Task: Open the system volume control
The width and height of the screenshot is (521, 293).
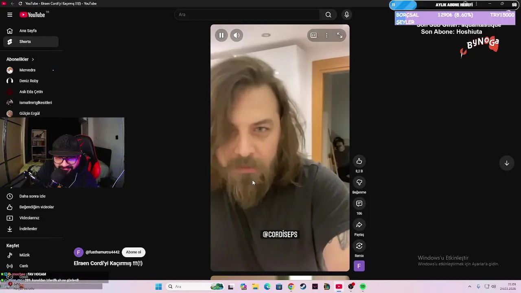Action: click(x=494, y=287)
